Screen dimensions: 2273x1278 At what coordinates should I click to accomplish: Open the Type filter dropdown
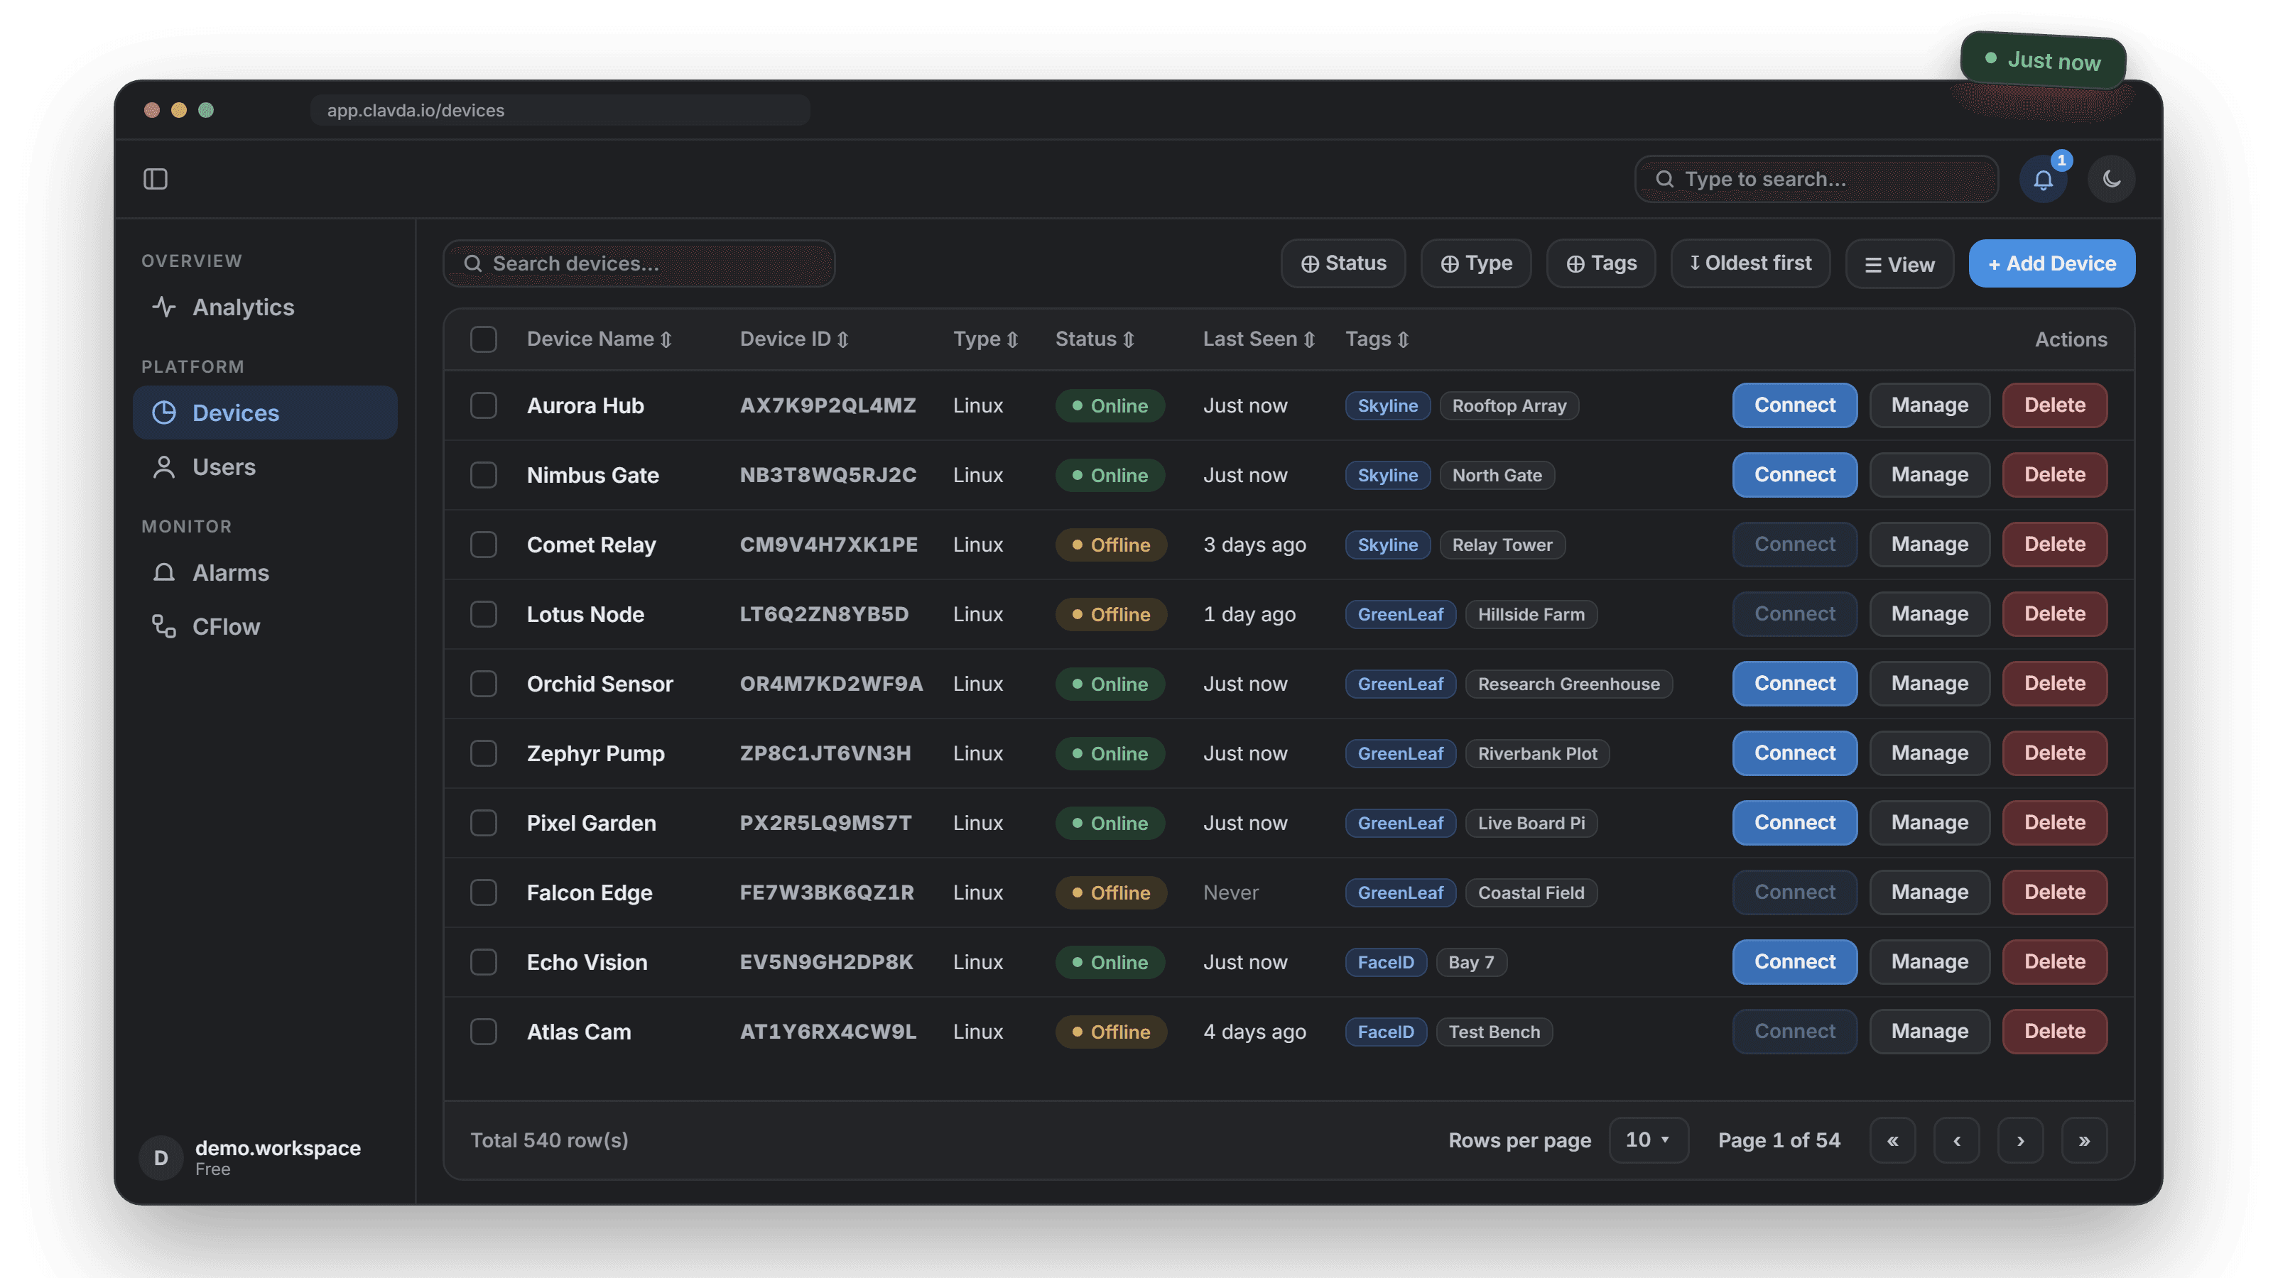1475,263
